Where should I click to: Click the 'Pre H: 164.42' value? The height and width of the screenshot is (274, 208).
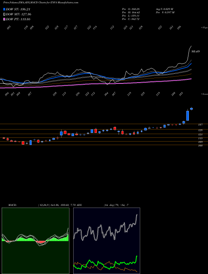(131, 12)
